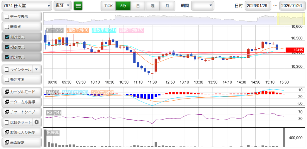Switch to the TICK chart tab
The height and width of the screenshot is (149, 307).
[x=108, y=6]
